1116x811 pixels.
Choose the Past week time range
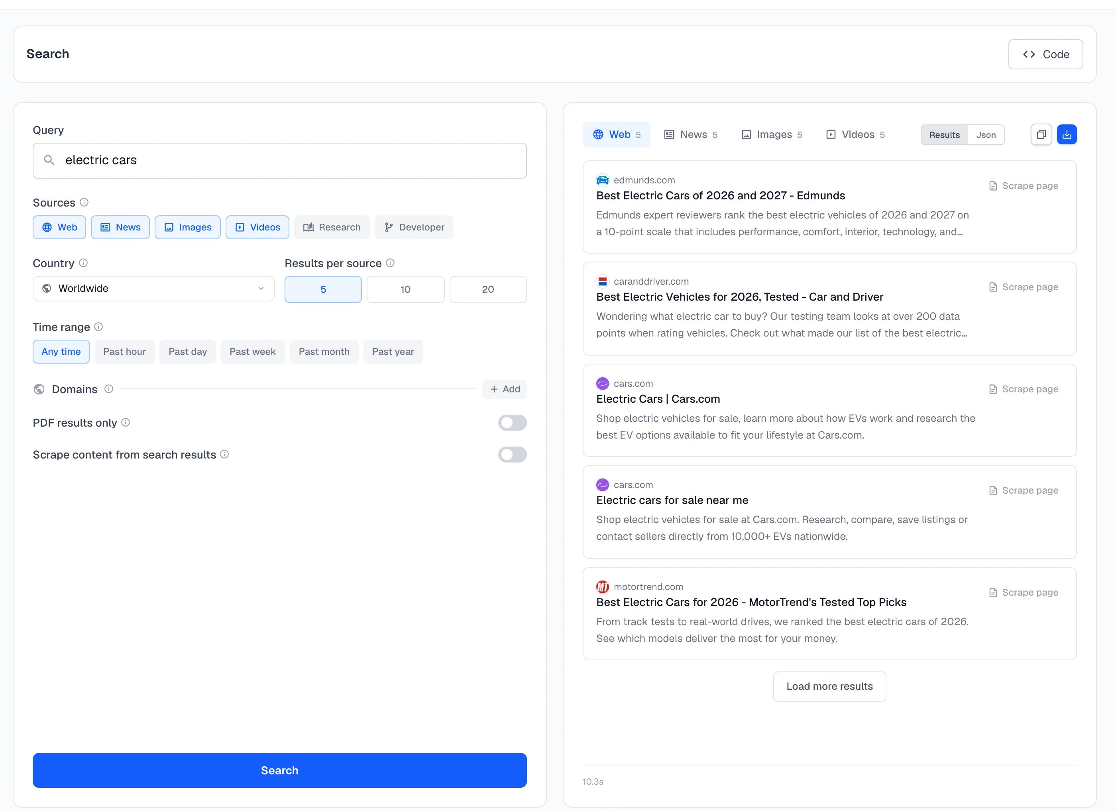click(x=253, y=352)
